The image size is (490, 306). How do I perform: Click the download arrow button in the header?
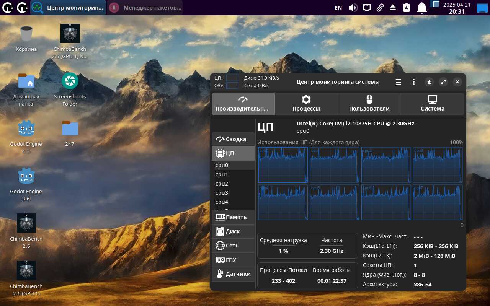click(429, 82)
